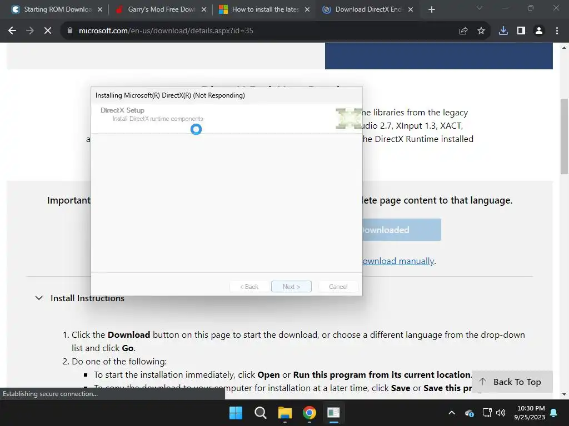The height and width of the screenshot is (426, 569).
Task: Bookmark this page with the star icon
Action: 481,31
